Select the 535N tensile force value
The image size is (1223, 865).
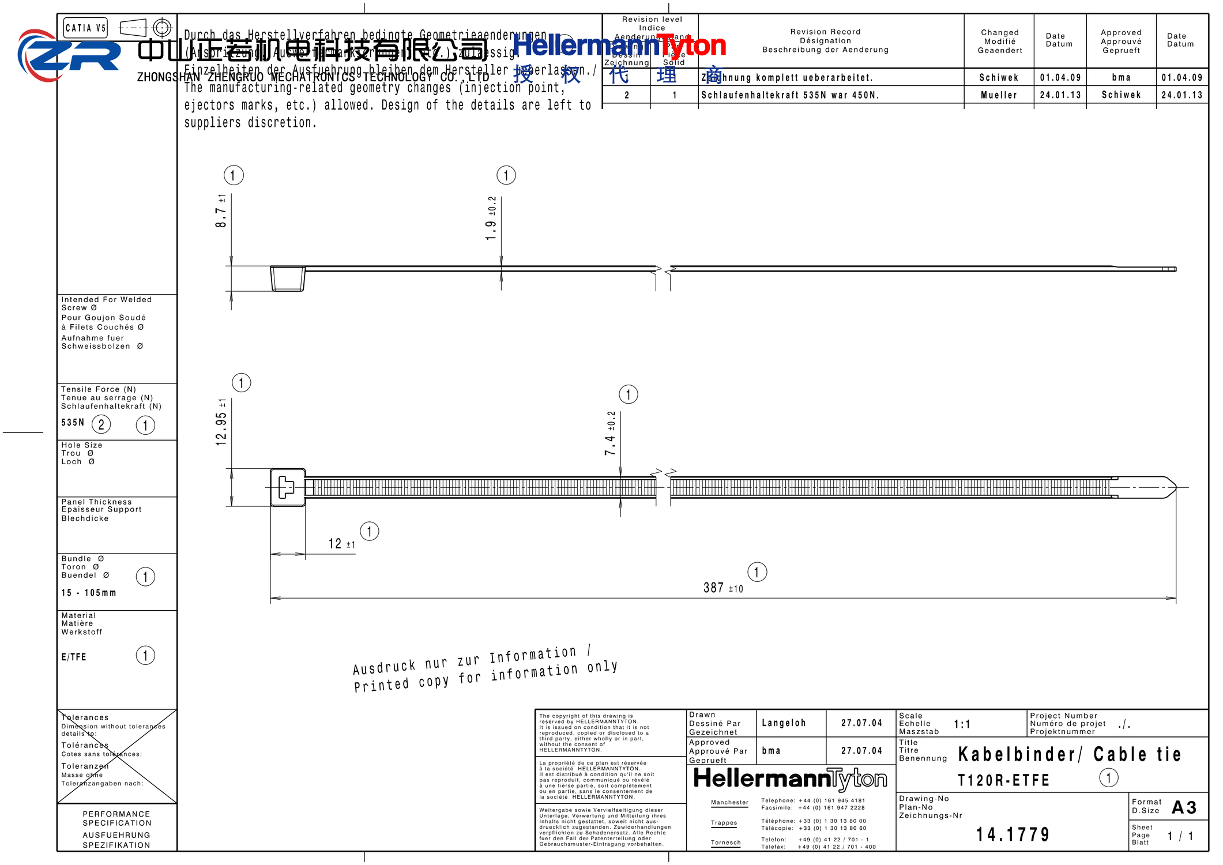73,423
